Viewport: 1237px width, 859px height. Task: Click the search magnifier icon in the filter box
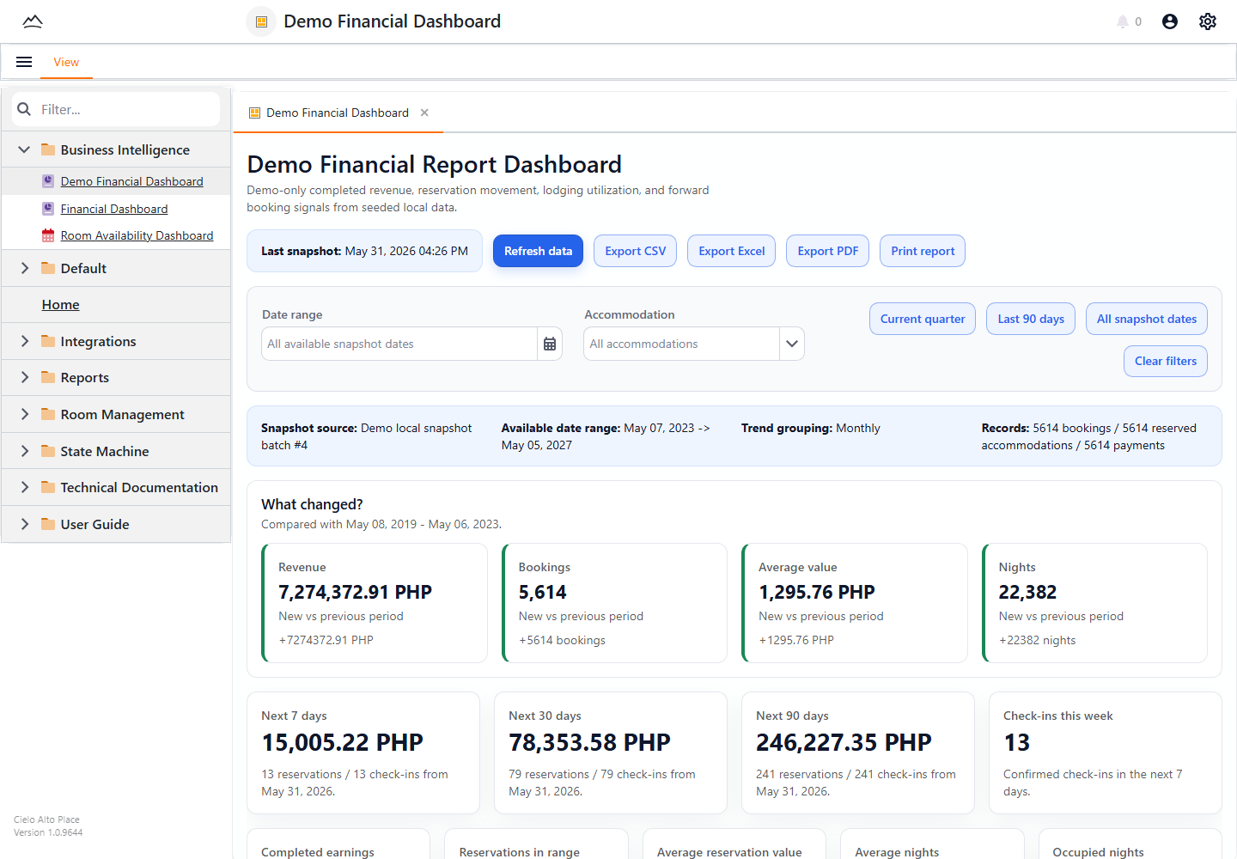[24, 109]
